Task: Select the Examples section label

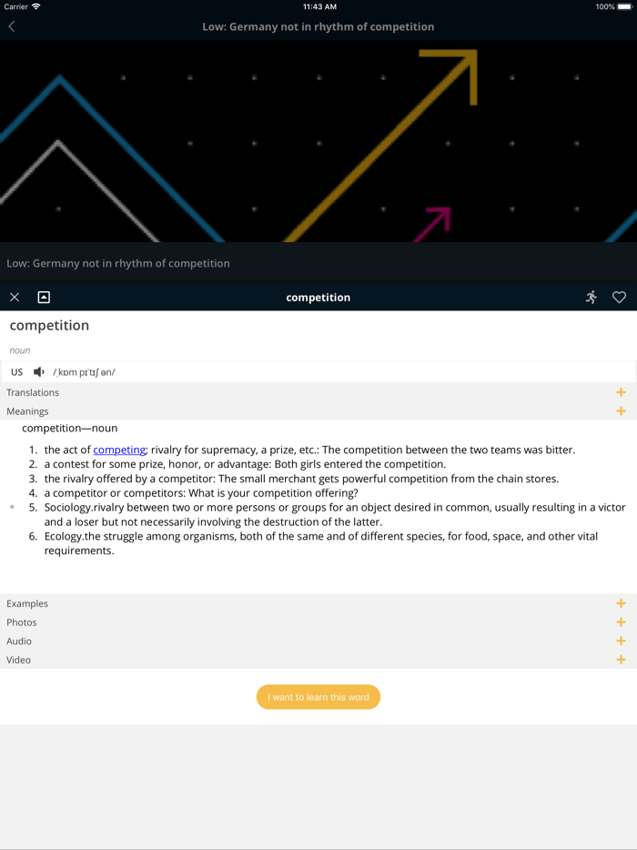Action: coord(27,603)
